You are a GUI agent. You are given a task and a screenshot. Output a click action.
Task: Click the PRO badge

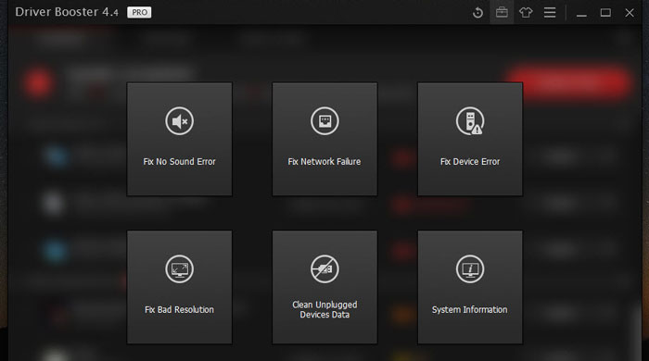pos(139,12)
